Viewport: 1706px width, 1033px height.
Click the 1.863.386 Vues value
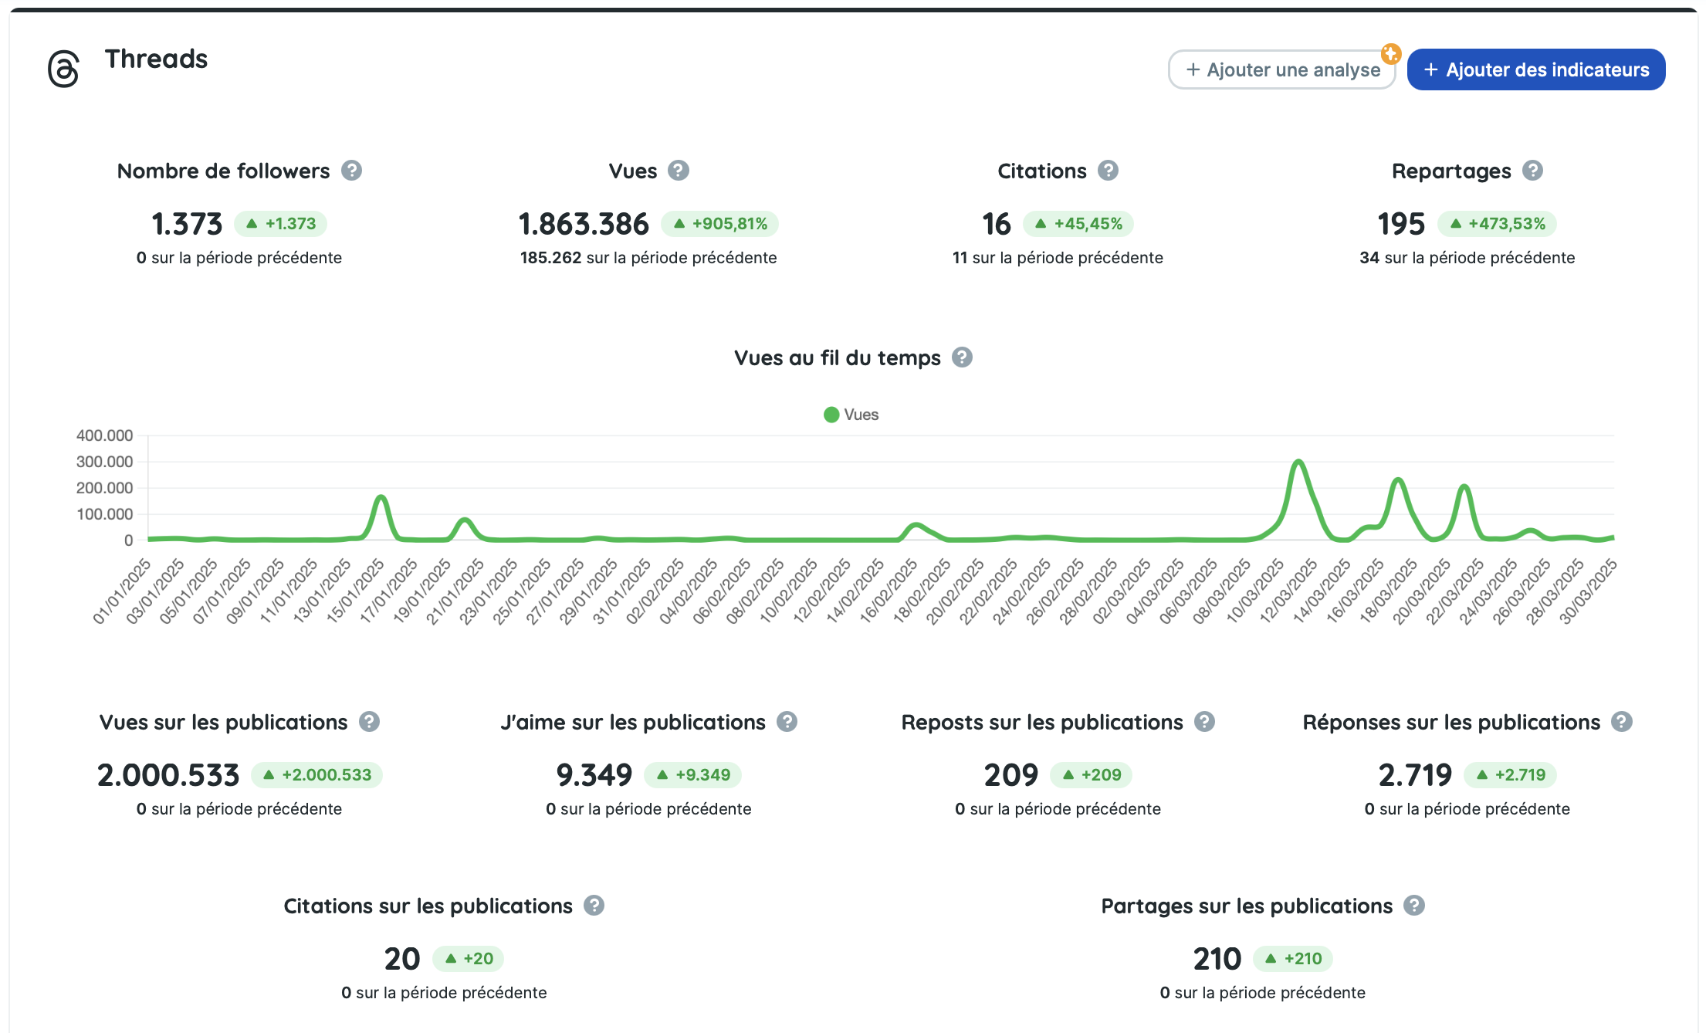coord(584,224)
